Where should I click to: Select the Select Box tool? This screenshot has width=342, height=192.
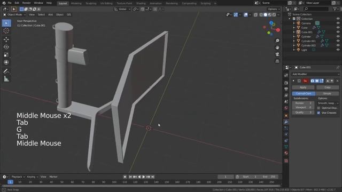pyautogui.click(x=6, y=23)
